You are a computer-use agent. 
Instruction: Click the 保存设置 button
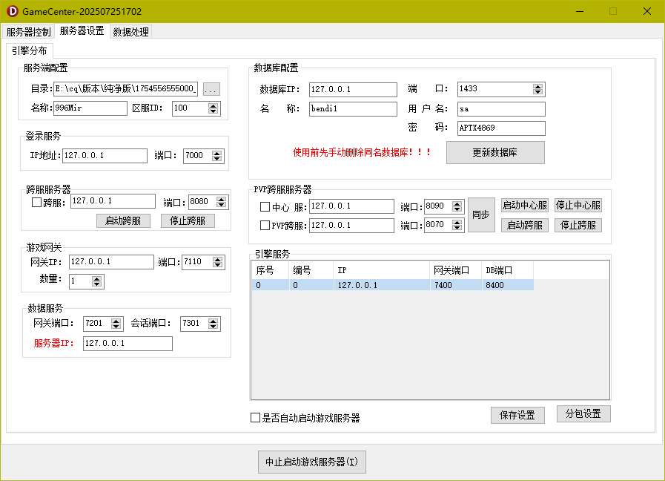pos(517,415)
